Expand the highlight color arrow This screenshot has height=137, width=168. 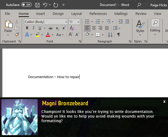point(42,35)
